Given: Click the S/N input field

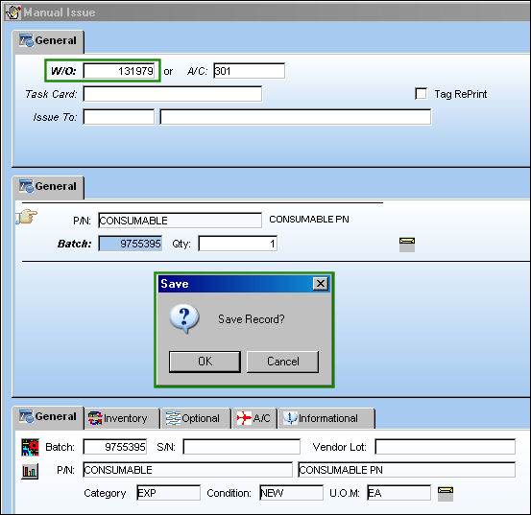Looking at the screenshot, I should [x=241, y=447].
